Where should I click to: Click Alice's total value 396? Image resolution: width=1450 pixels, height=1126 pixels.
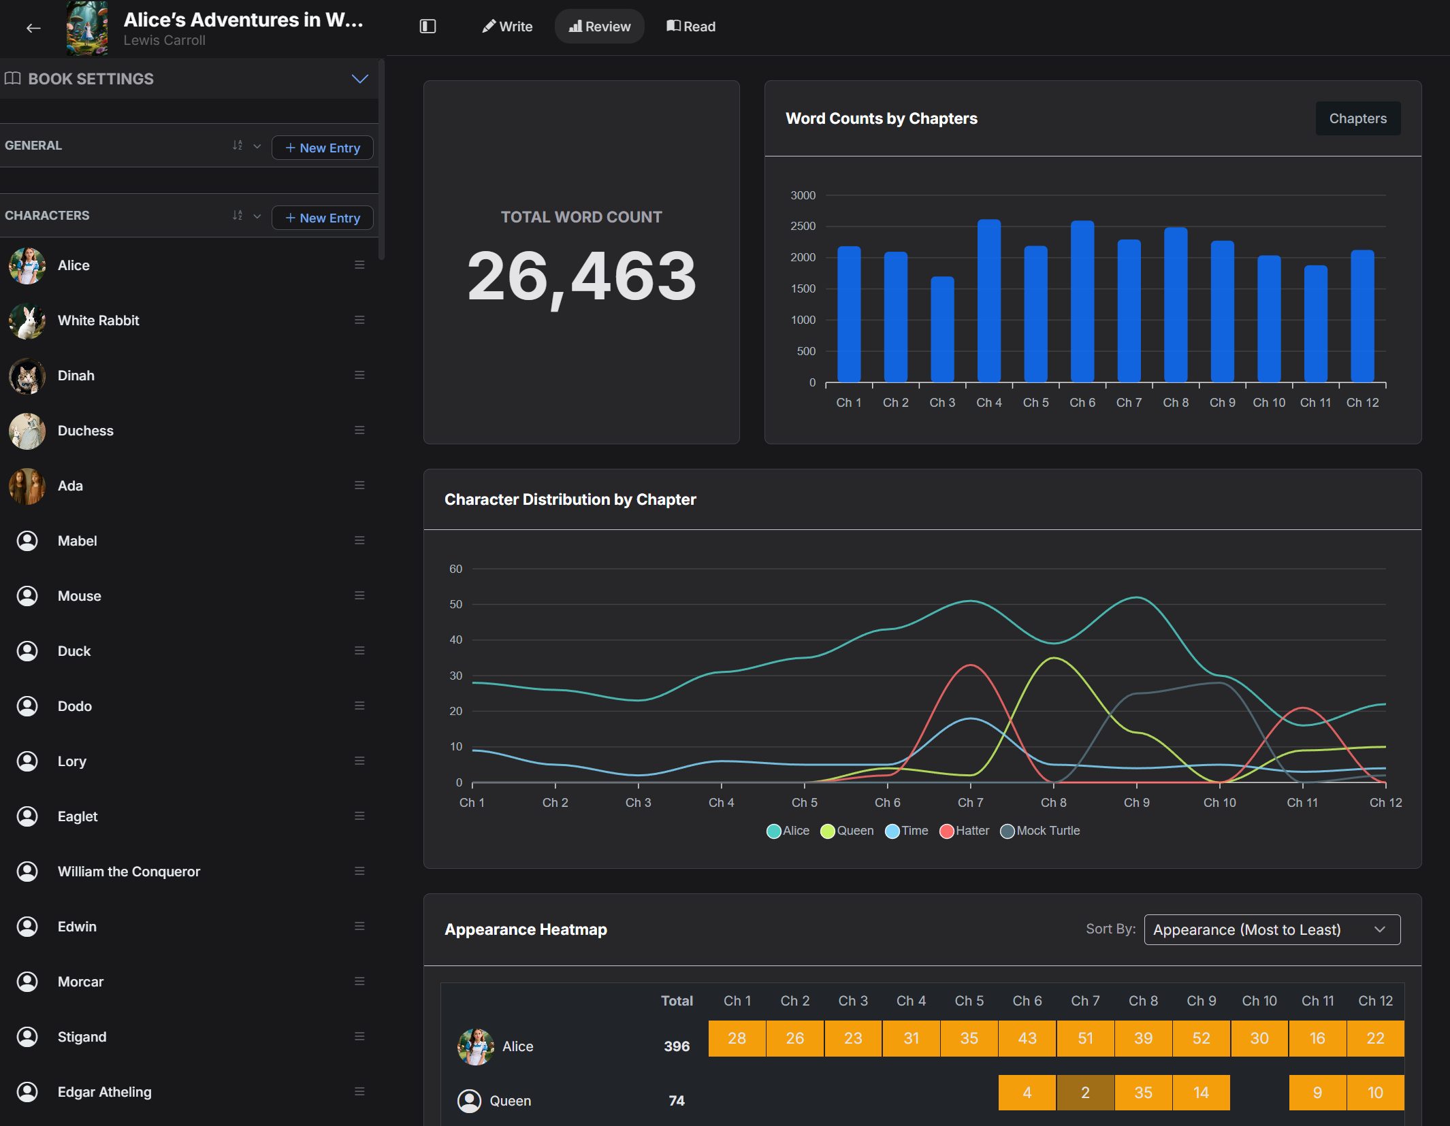pos(677,1046)
